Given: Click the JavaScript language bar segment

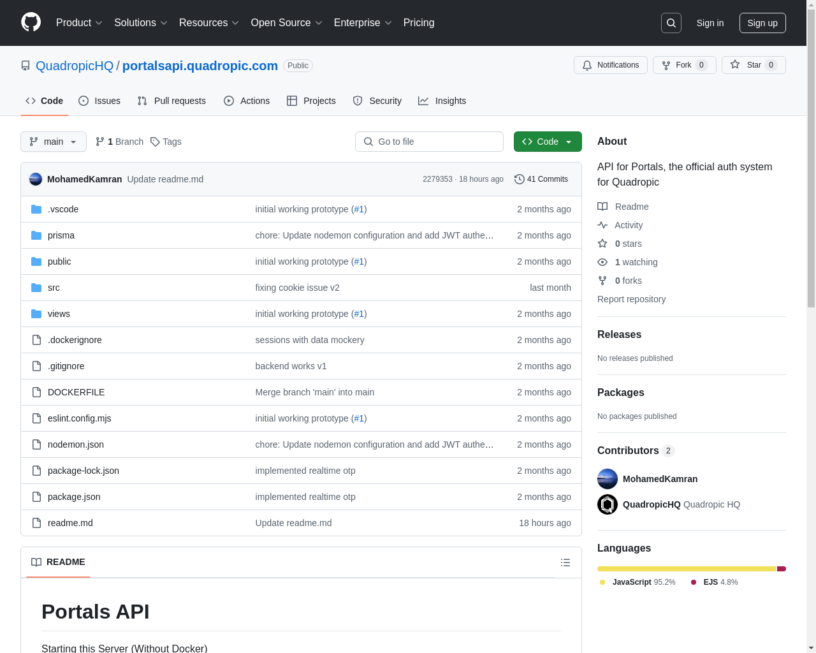Looking at the screenshot, I should 687,569.
